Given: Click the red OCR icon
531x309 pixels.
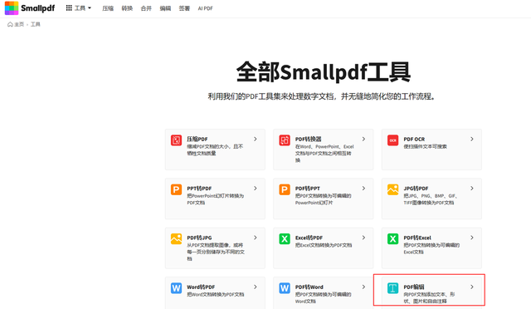Looking at the screenshot, I should coord(392,140).
